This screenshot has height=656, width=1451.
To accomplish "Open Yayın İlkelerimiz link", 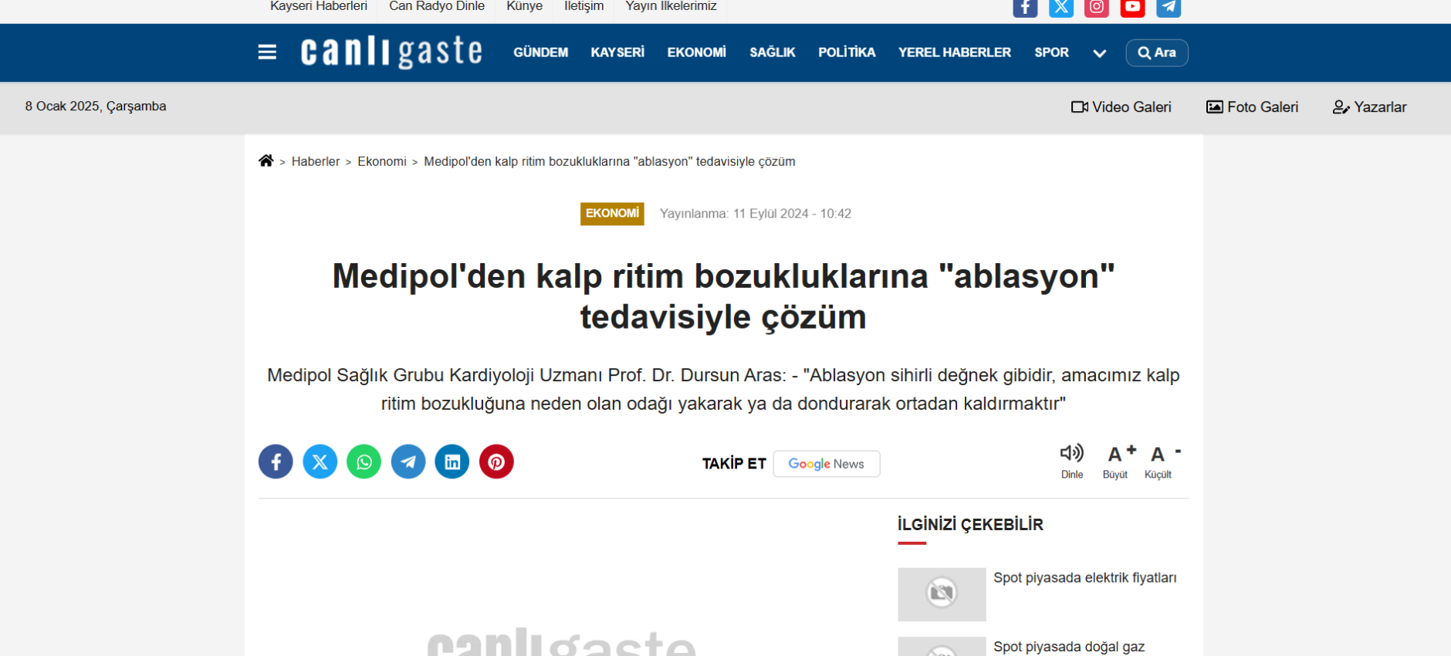I will pos(671,6).
